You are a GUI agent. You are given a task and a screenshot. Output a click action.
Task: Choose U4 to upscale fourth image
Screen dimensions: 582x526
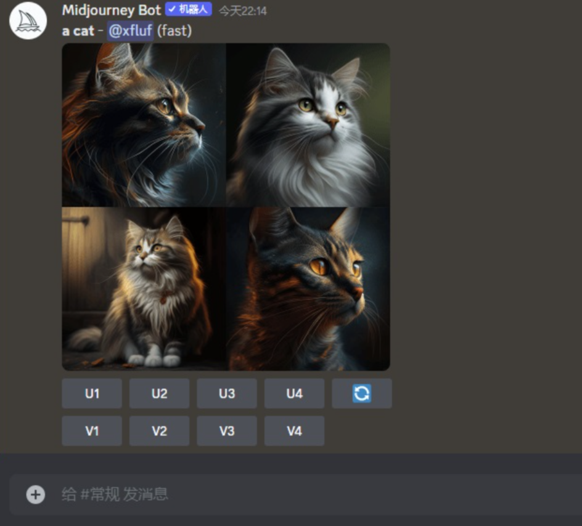(x=294, y=394)
